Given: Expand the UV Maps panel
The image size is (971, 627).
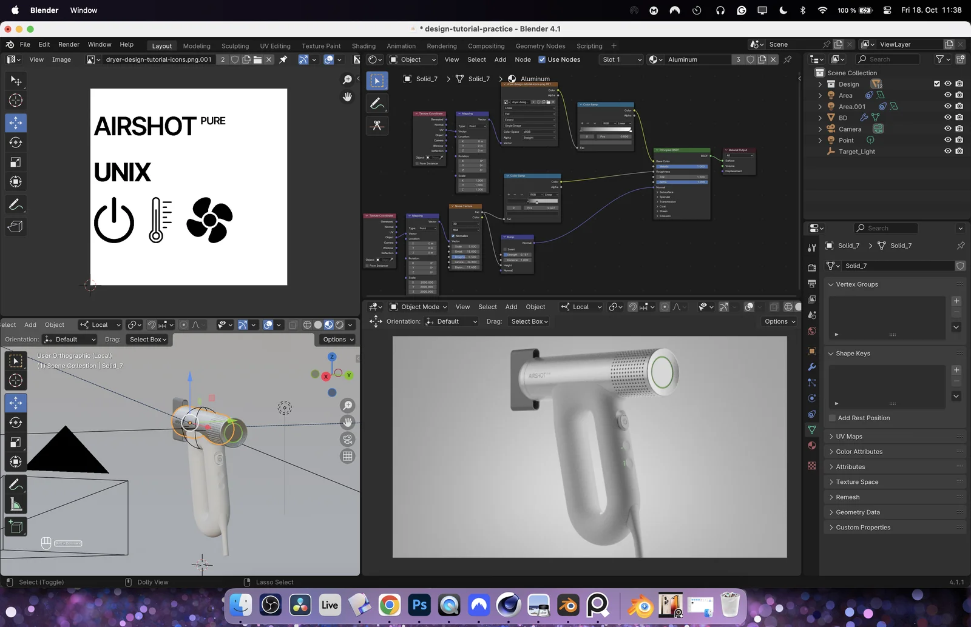Looking at the screenshot, I should (x=848, y=437).
